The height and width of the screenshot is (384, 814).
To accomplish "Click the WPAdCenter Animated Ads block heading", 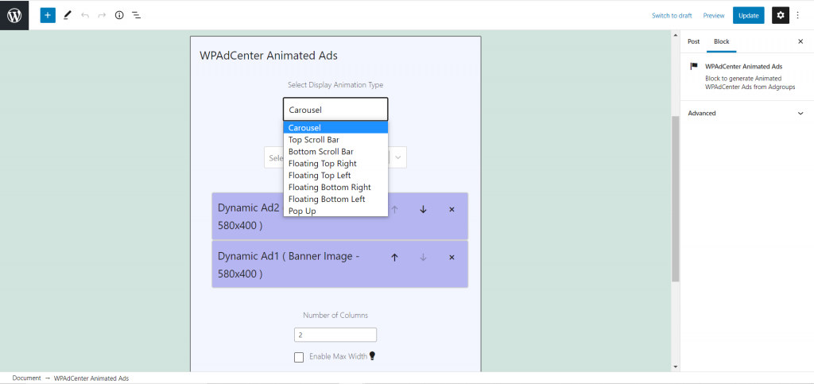I will (269, 56).
